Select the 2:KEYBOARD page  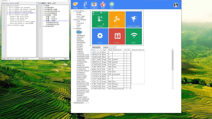pos(81,36)
